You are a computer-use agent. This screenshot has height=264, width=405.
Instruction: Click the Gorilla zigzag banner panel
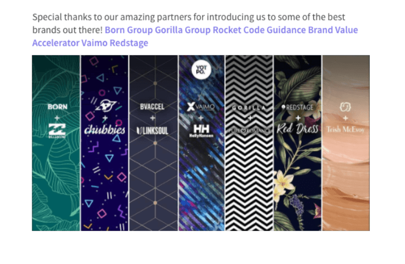[x=249, y=143]
